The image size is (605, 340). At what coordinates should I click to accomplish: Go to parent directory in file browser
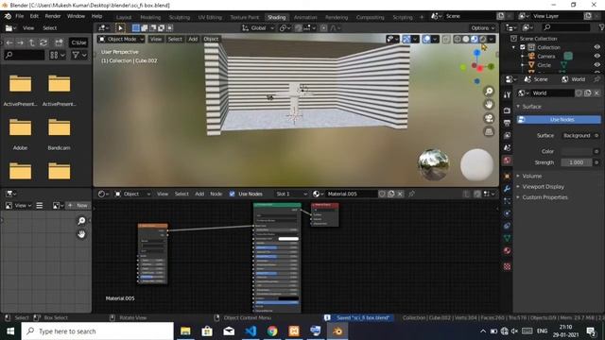click(x=31, y=42)
